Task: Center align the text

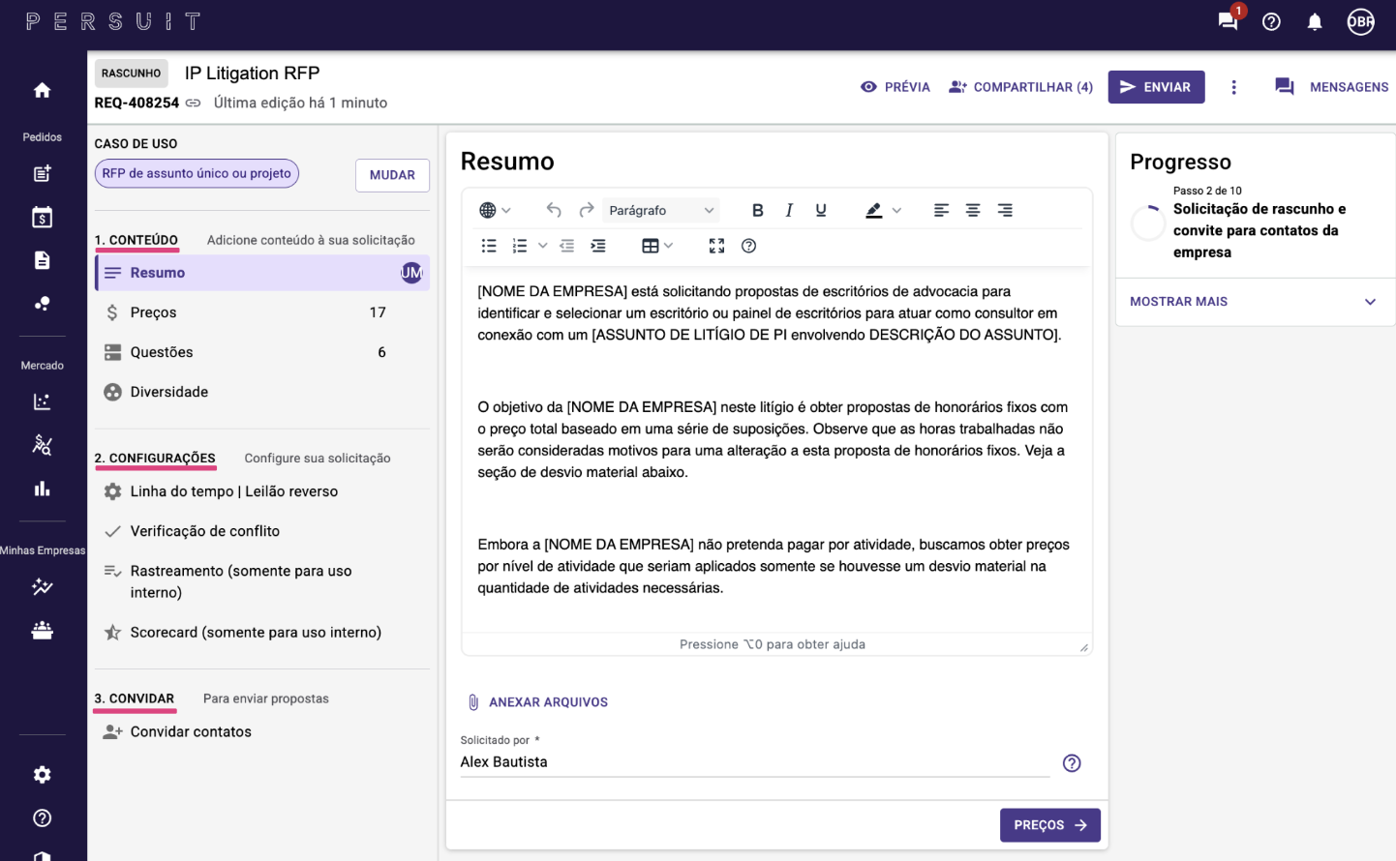Action: 973,210
